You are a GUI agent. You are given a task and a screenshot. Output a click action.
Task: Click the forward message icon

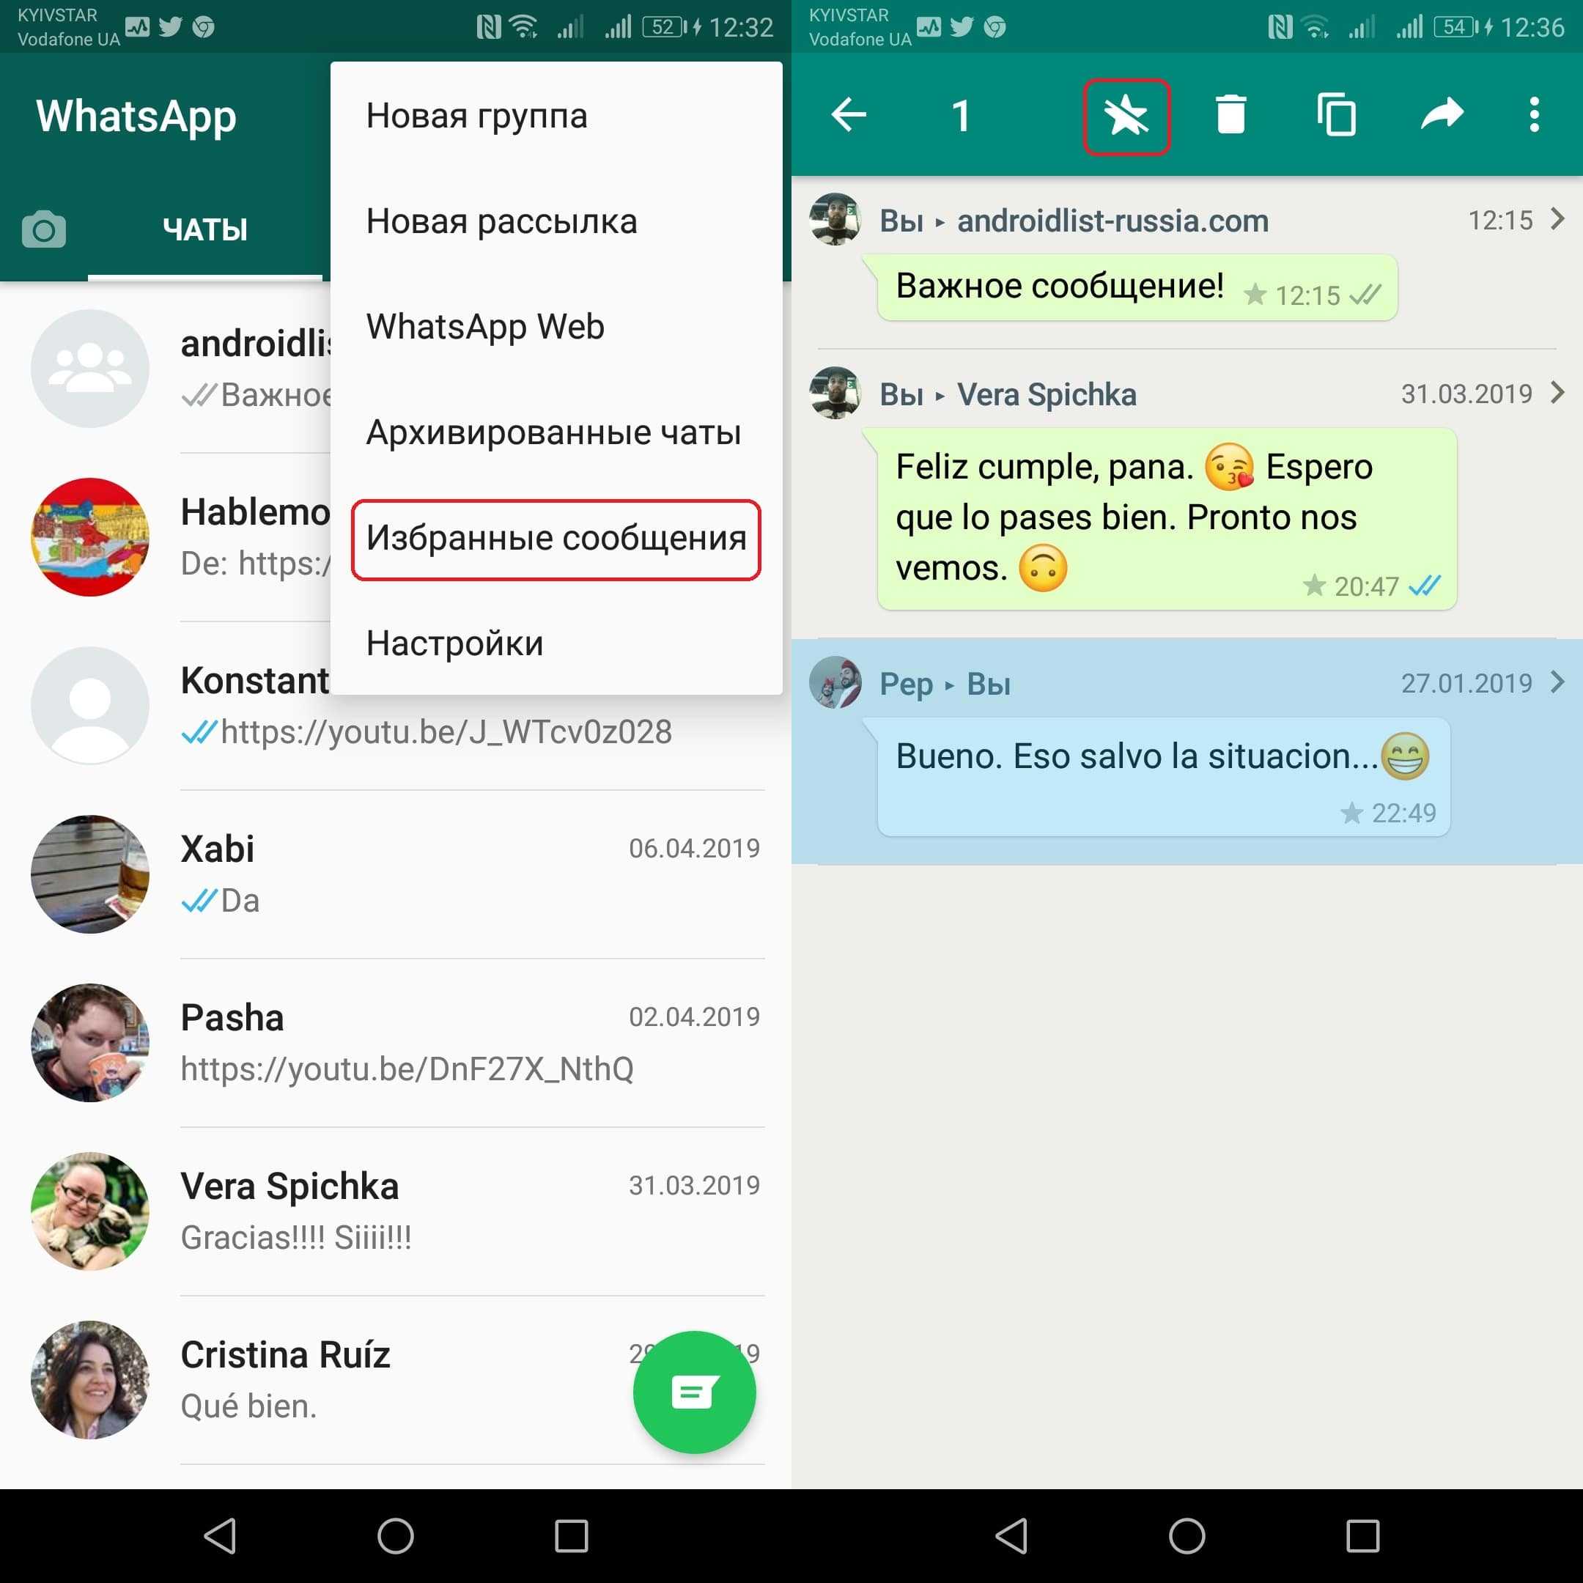[1438, 111]
